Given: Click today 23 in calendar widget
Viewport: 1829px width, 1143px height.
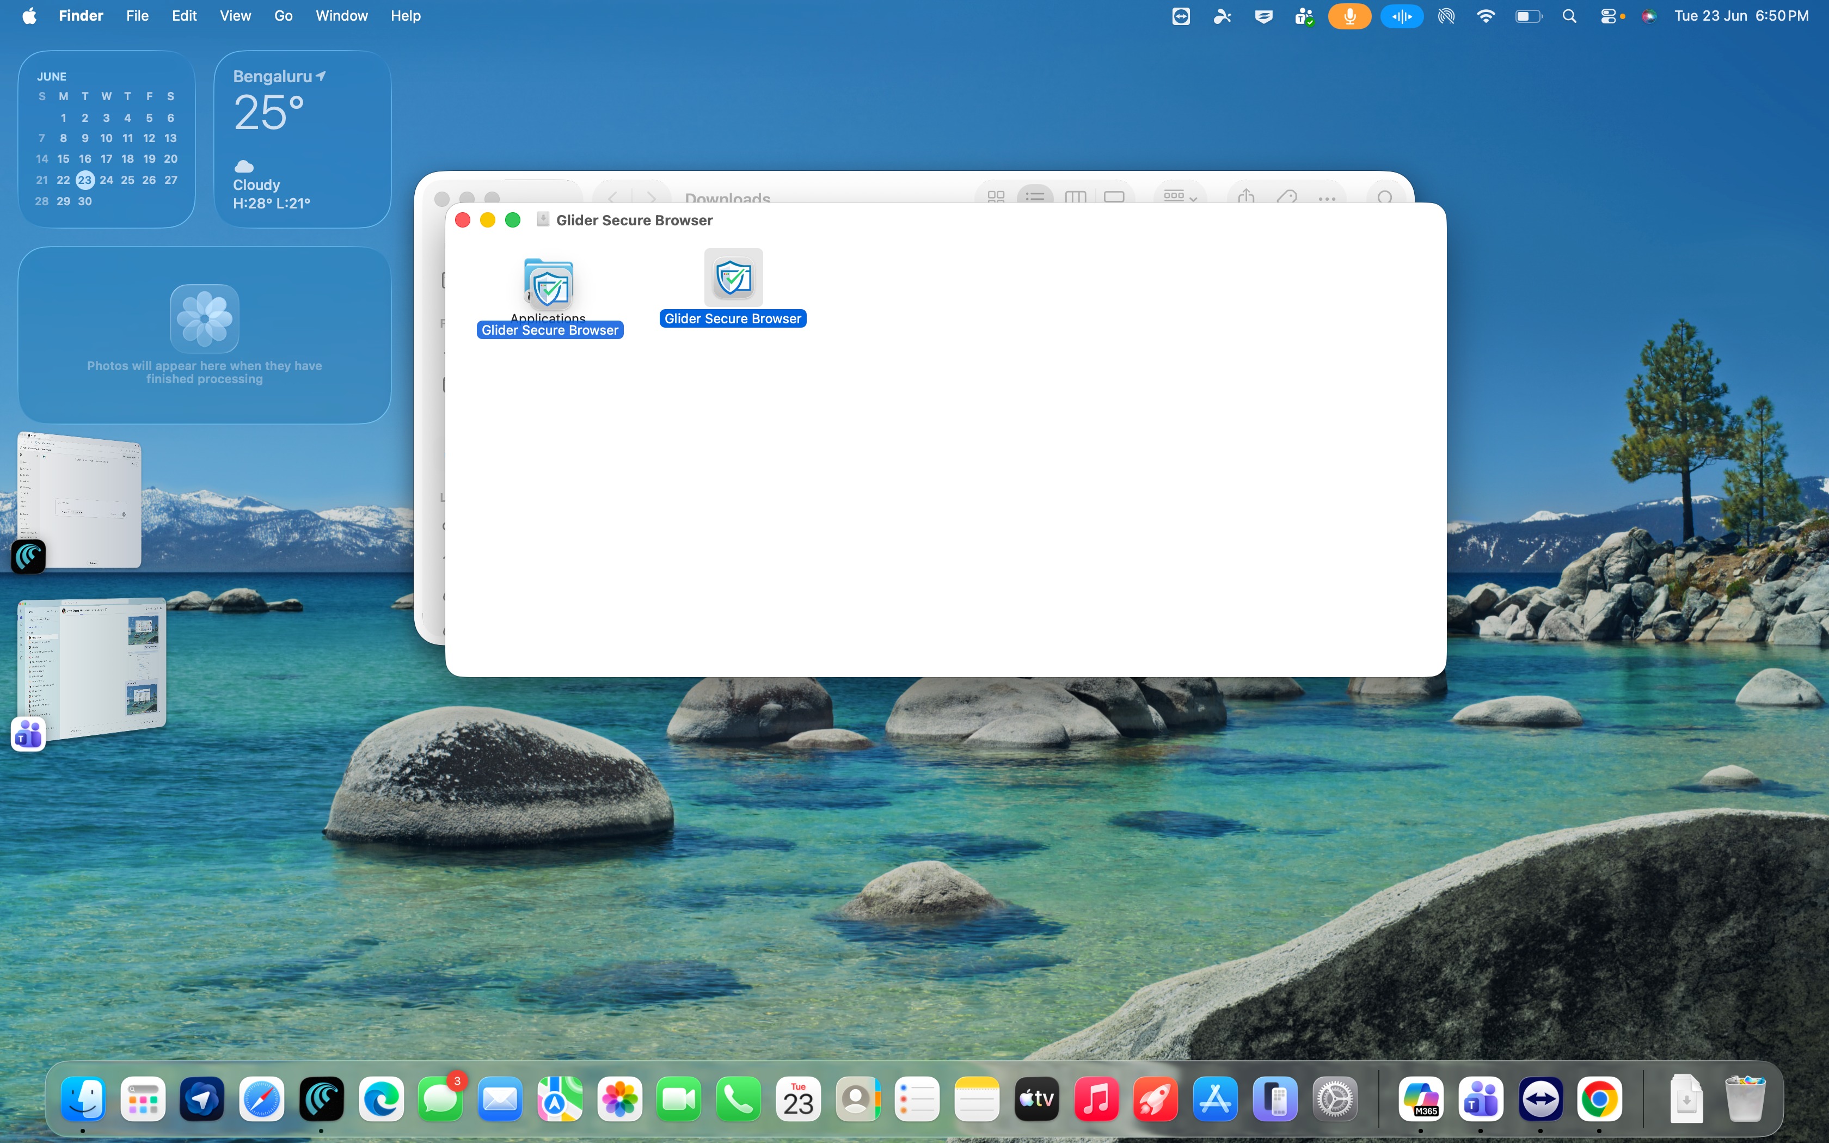Looking at the screenshot, I should point(85,180).
